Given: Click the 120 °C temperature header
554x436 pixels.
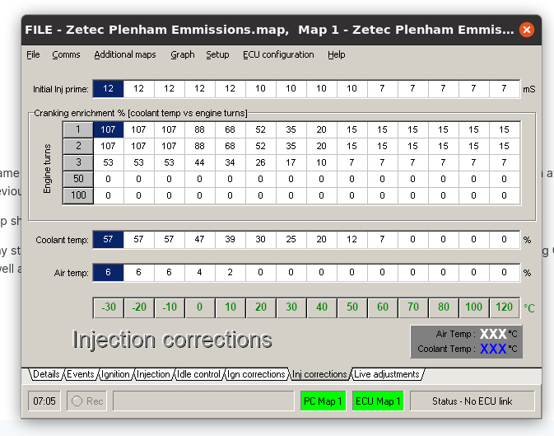Looking at the screenshot, I should pos(504,307).
